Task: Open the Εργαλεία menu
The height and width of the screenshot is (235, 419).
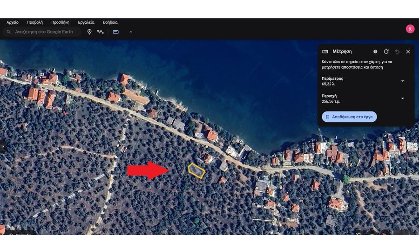Action: pyautogui.click(x=86, y=22)
